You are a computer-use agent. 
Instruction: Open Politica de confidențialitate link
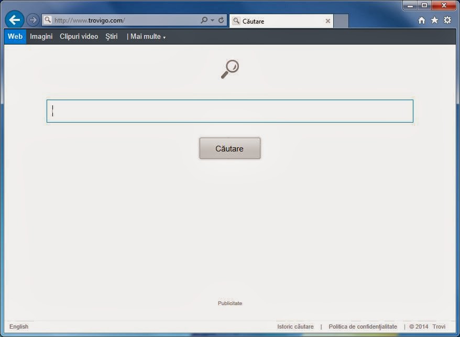pyautogui.click(x=363, y=327)
